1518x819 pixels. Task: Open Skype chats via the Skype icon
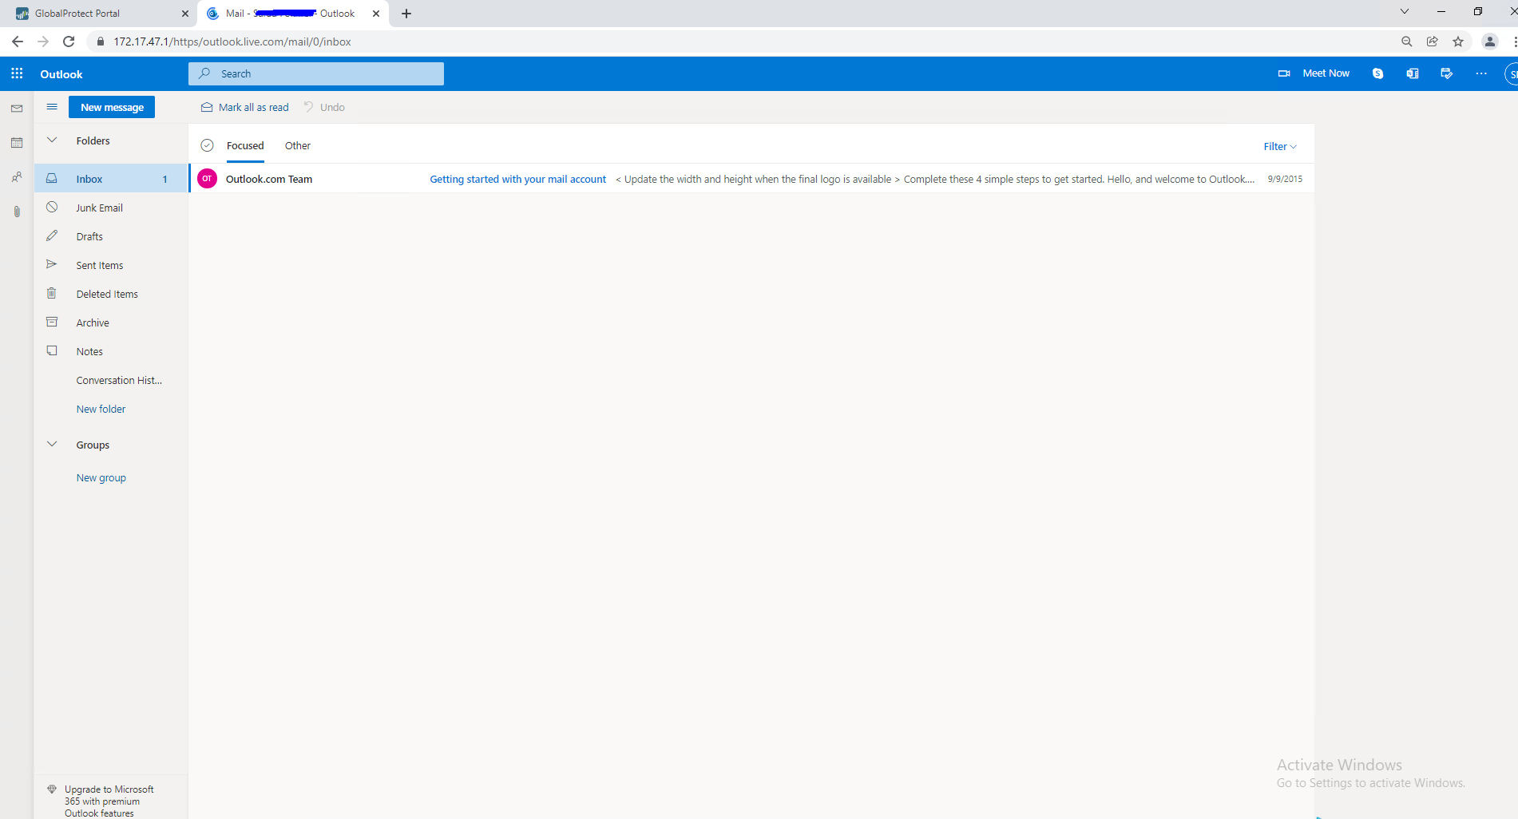click(1377, 73)
